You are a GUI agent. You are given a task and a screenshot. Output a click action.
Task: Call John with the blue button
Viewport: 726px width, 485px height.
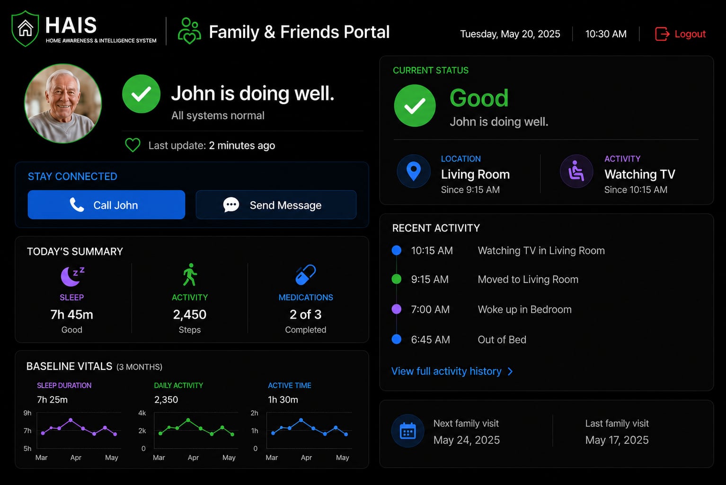coord(106,205)
